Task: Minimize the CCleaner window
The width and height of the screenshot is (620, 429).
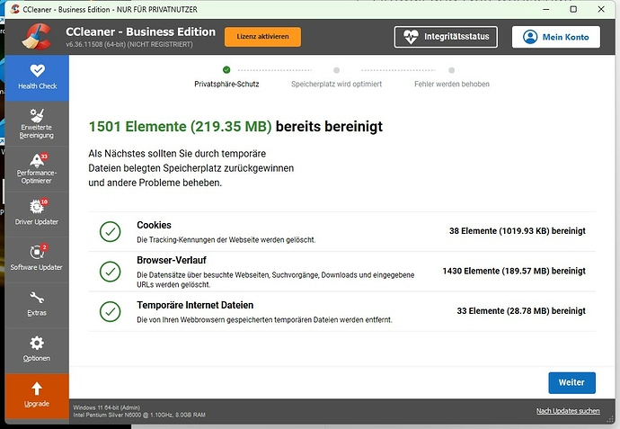Action: click(x=546, y=9)
